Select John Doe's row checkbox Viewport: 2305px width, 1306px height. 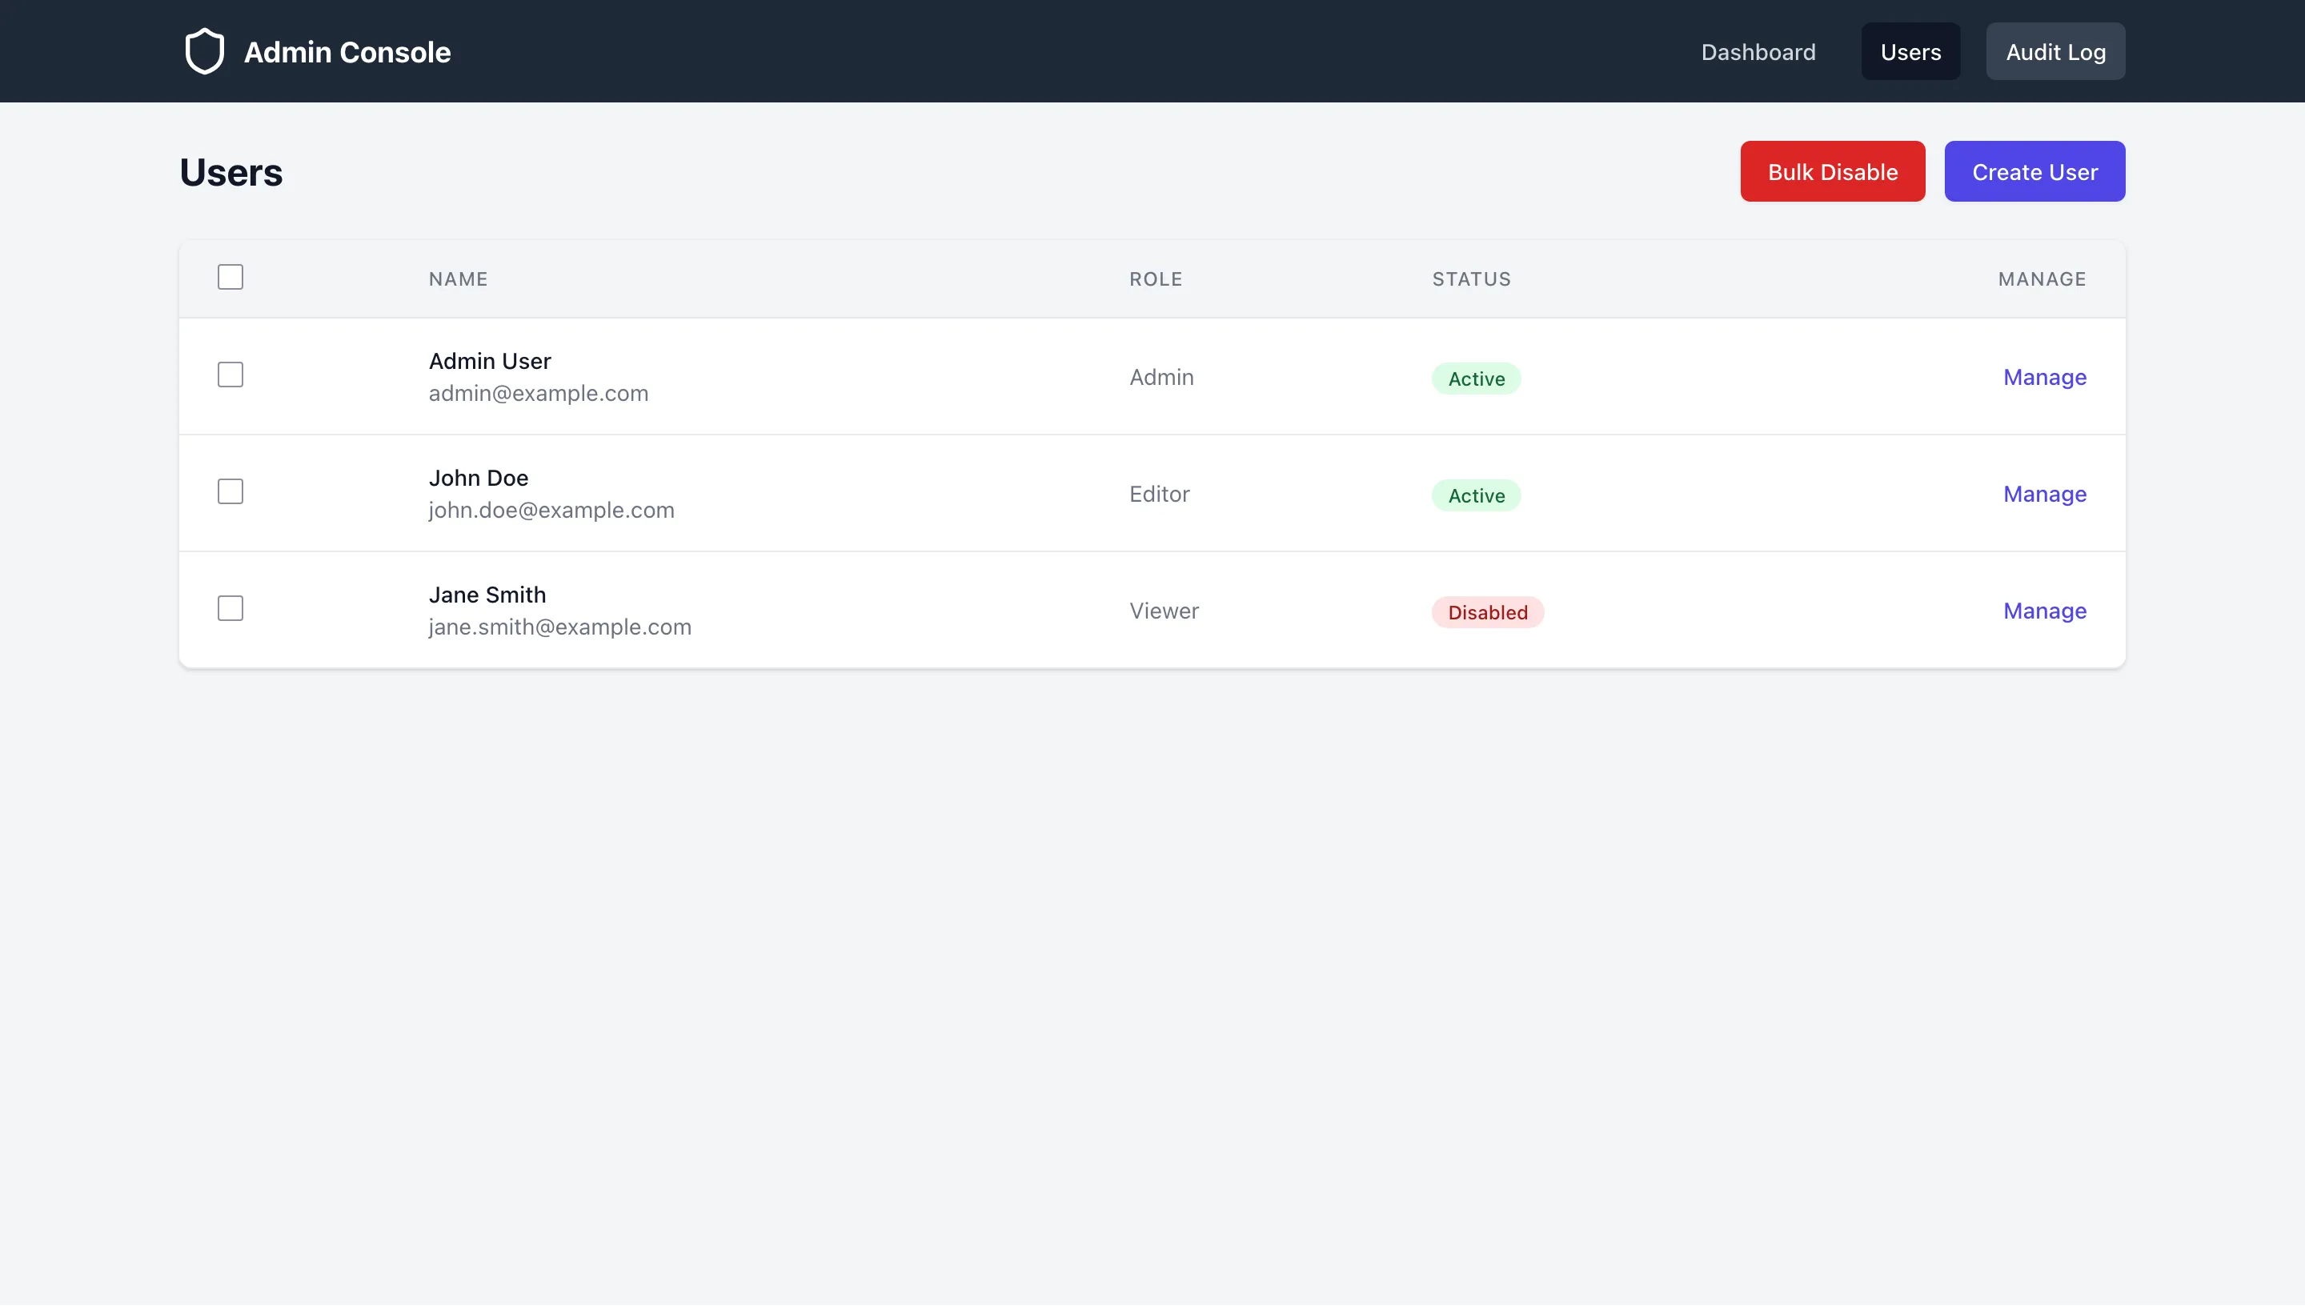tap(230, 491)
